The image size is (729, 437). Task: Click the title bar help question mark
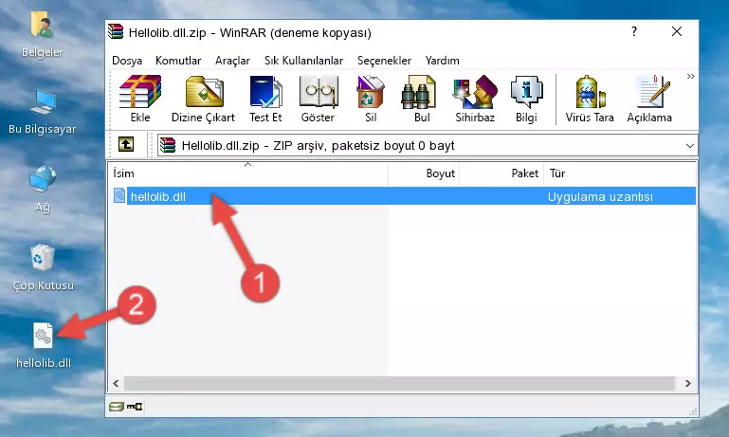pos(634,31)
